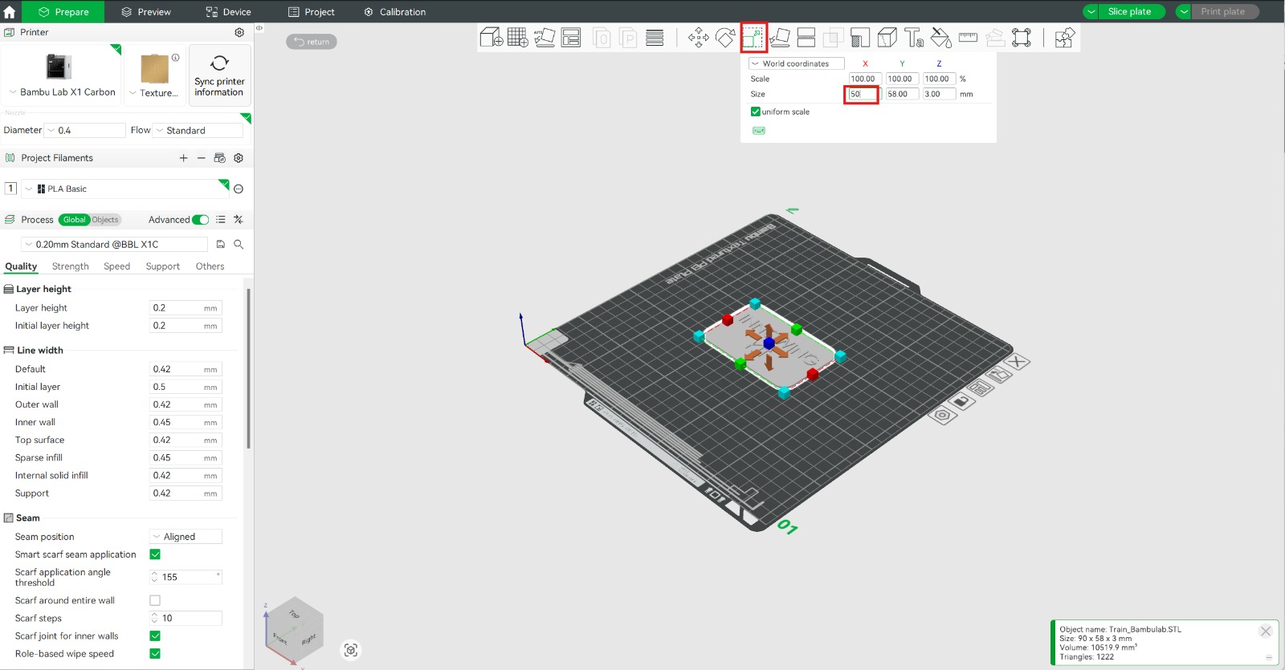Select the Move tool in toolbar
1285x670 pixels.
[698, 38]
